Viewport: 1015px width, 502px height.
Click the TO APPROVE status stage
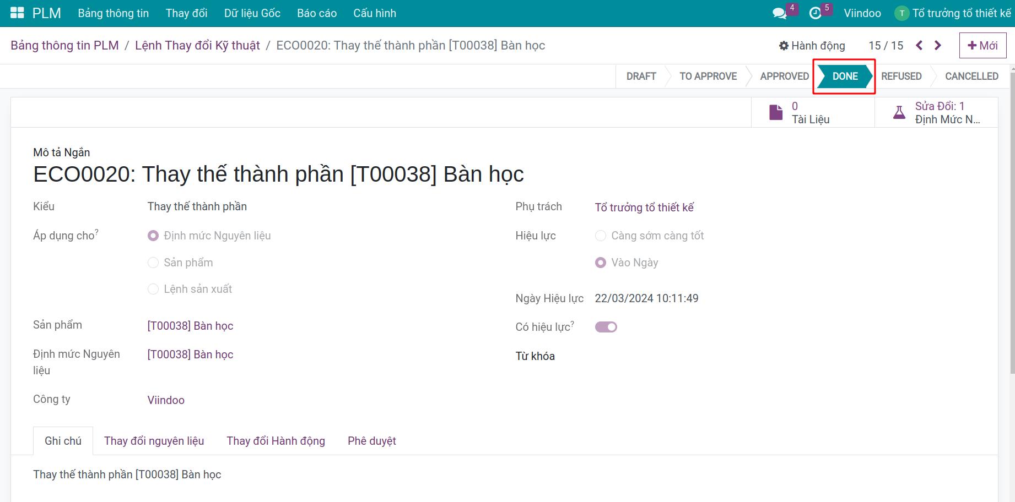pos(708,77)
